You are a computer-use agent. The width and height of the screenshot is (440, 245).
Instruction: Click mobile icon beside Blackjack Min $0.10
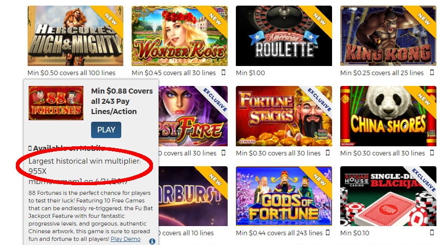(432, 233)
